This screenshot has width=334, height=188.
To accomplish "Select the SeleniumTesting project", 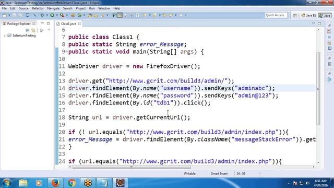I will tap(24, 36).
